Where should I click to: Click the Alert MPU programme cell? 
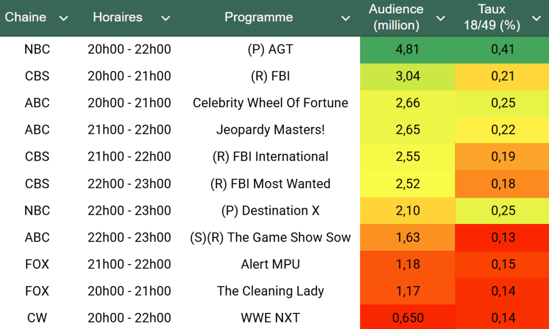tap(270, 264)
